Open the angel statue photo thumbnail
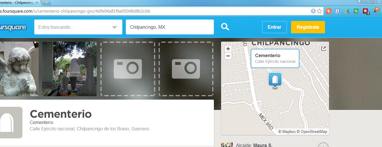Image resolution: width=382 pixels, height=147 pixels. pyautogui.click(x=19, y=69)
